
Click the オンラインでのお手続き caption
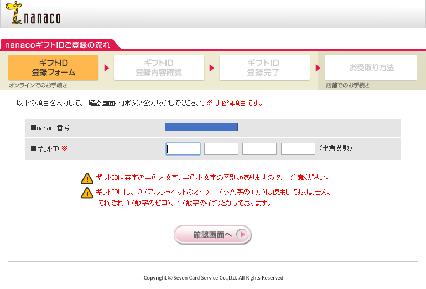click(38, 85)
